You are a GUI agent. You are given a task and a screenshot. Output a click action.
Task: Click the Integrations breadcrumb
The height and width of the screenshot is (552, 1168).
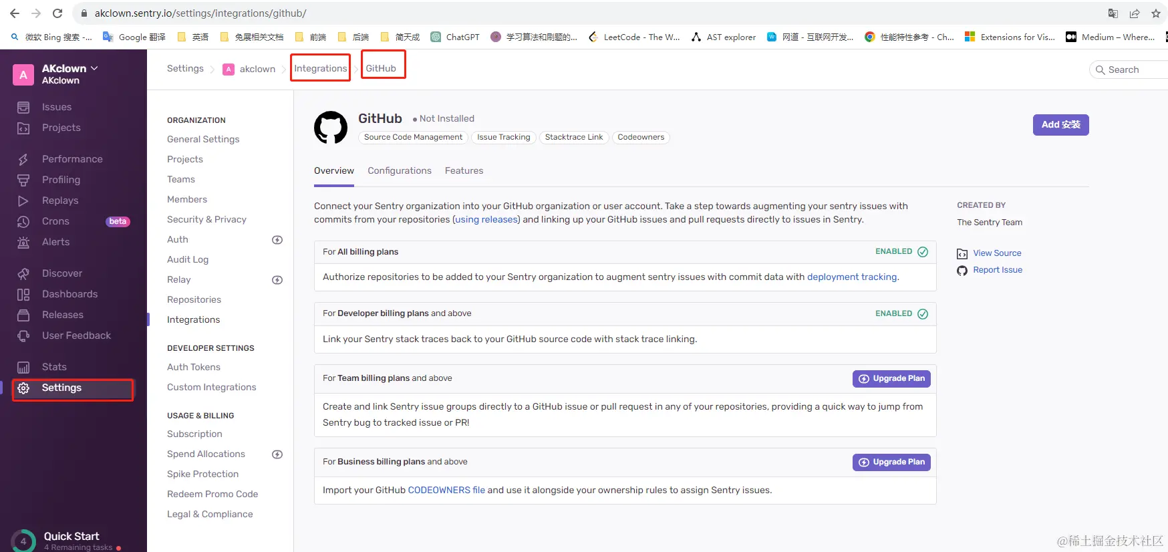click(x=321, y=68)
